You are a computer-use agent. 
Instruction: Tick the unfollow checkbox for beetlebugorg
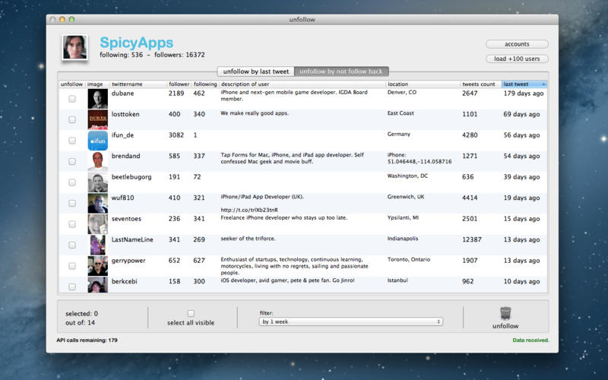click(x=72, y=182)
